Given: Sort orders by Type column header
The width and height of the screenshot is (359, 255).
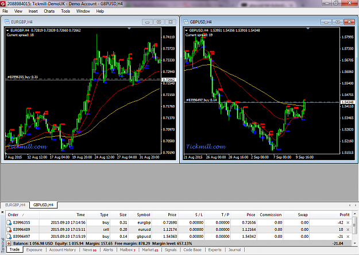Looking at the screenshot, I should pyautogui.click(x=99, y=215).
